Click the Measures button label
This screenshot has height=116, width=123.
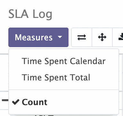coord(34,37)
